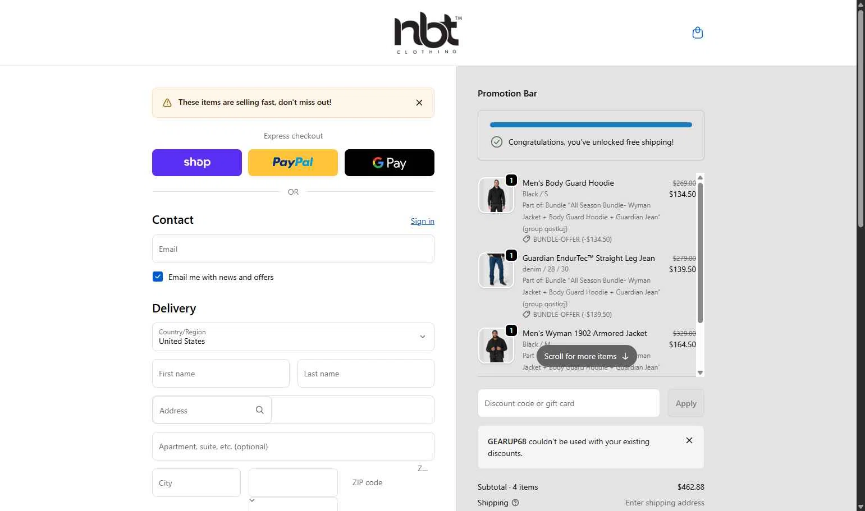865x511 pixels.
Task: Dismiss the GEARUP68 discount error message
Action: click(689, 440)
